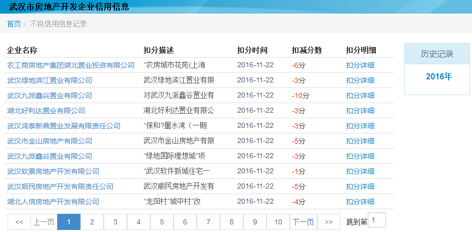Viewport: 472px width, 232px height.
Task: Click the 首页 breadcrumb link
Action: click(x=14, y=24)
